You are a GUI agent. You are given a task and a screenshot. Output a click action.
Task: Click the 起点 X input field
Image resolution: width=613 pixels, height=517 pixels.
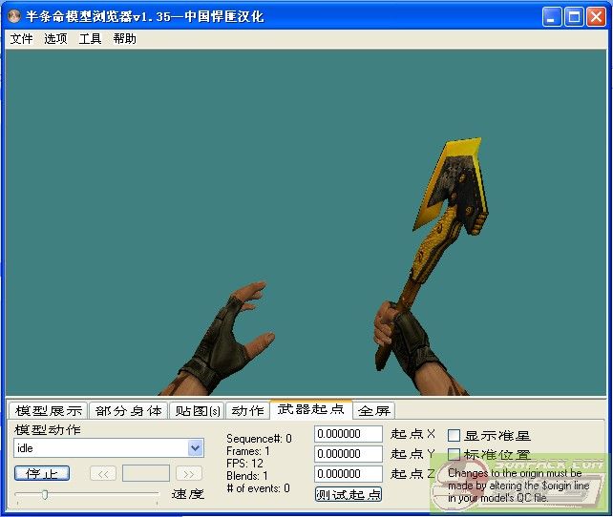[349, 434]
